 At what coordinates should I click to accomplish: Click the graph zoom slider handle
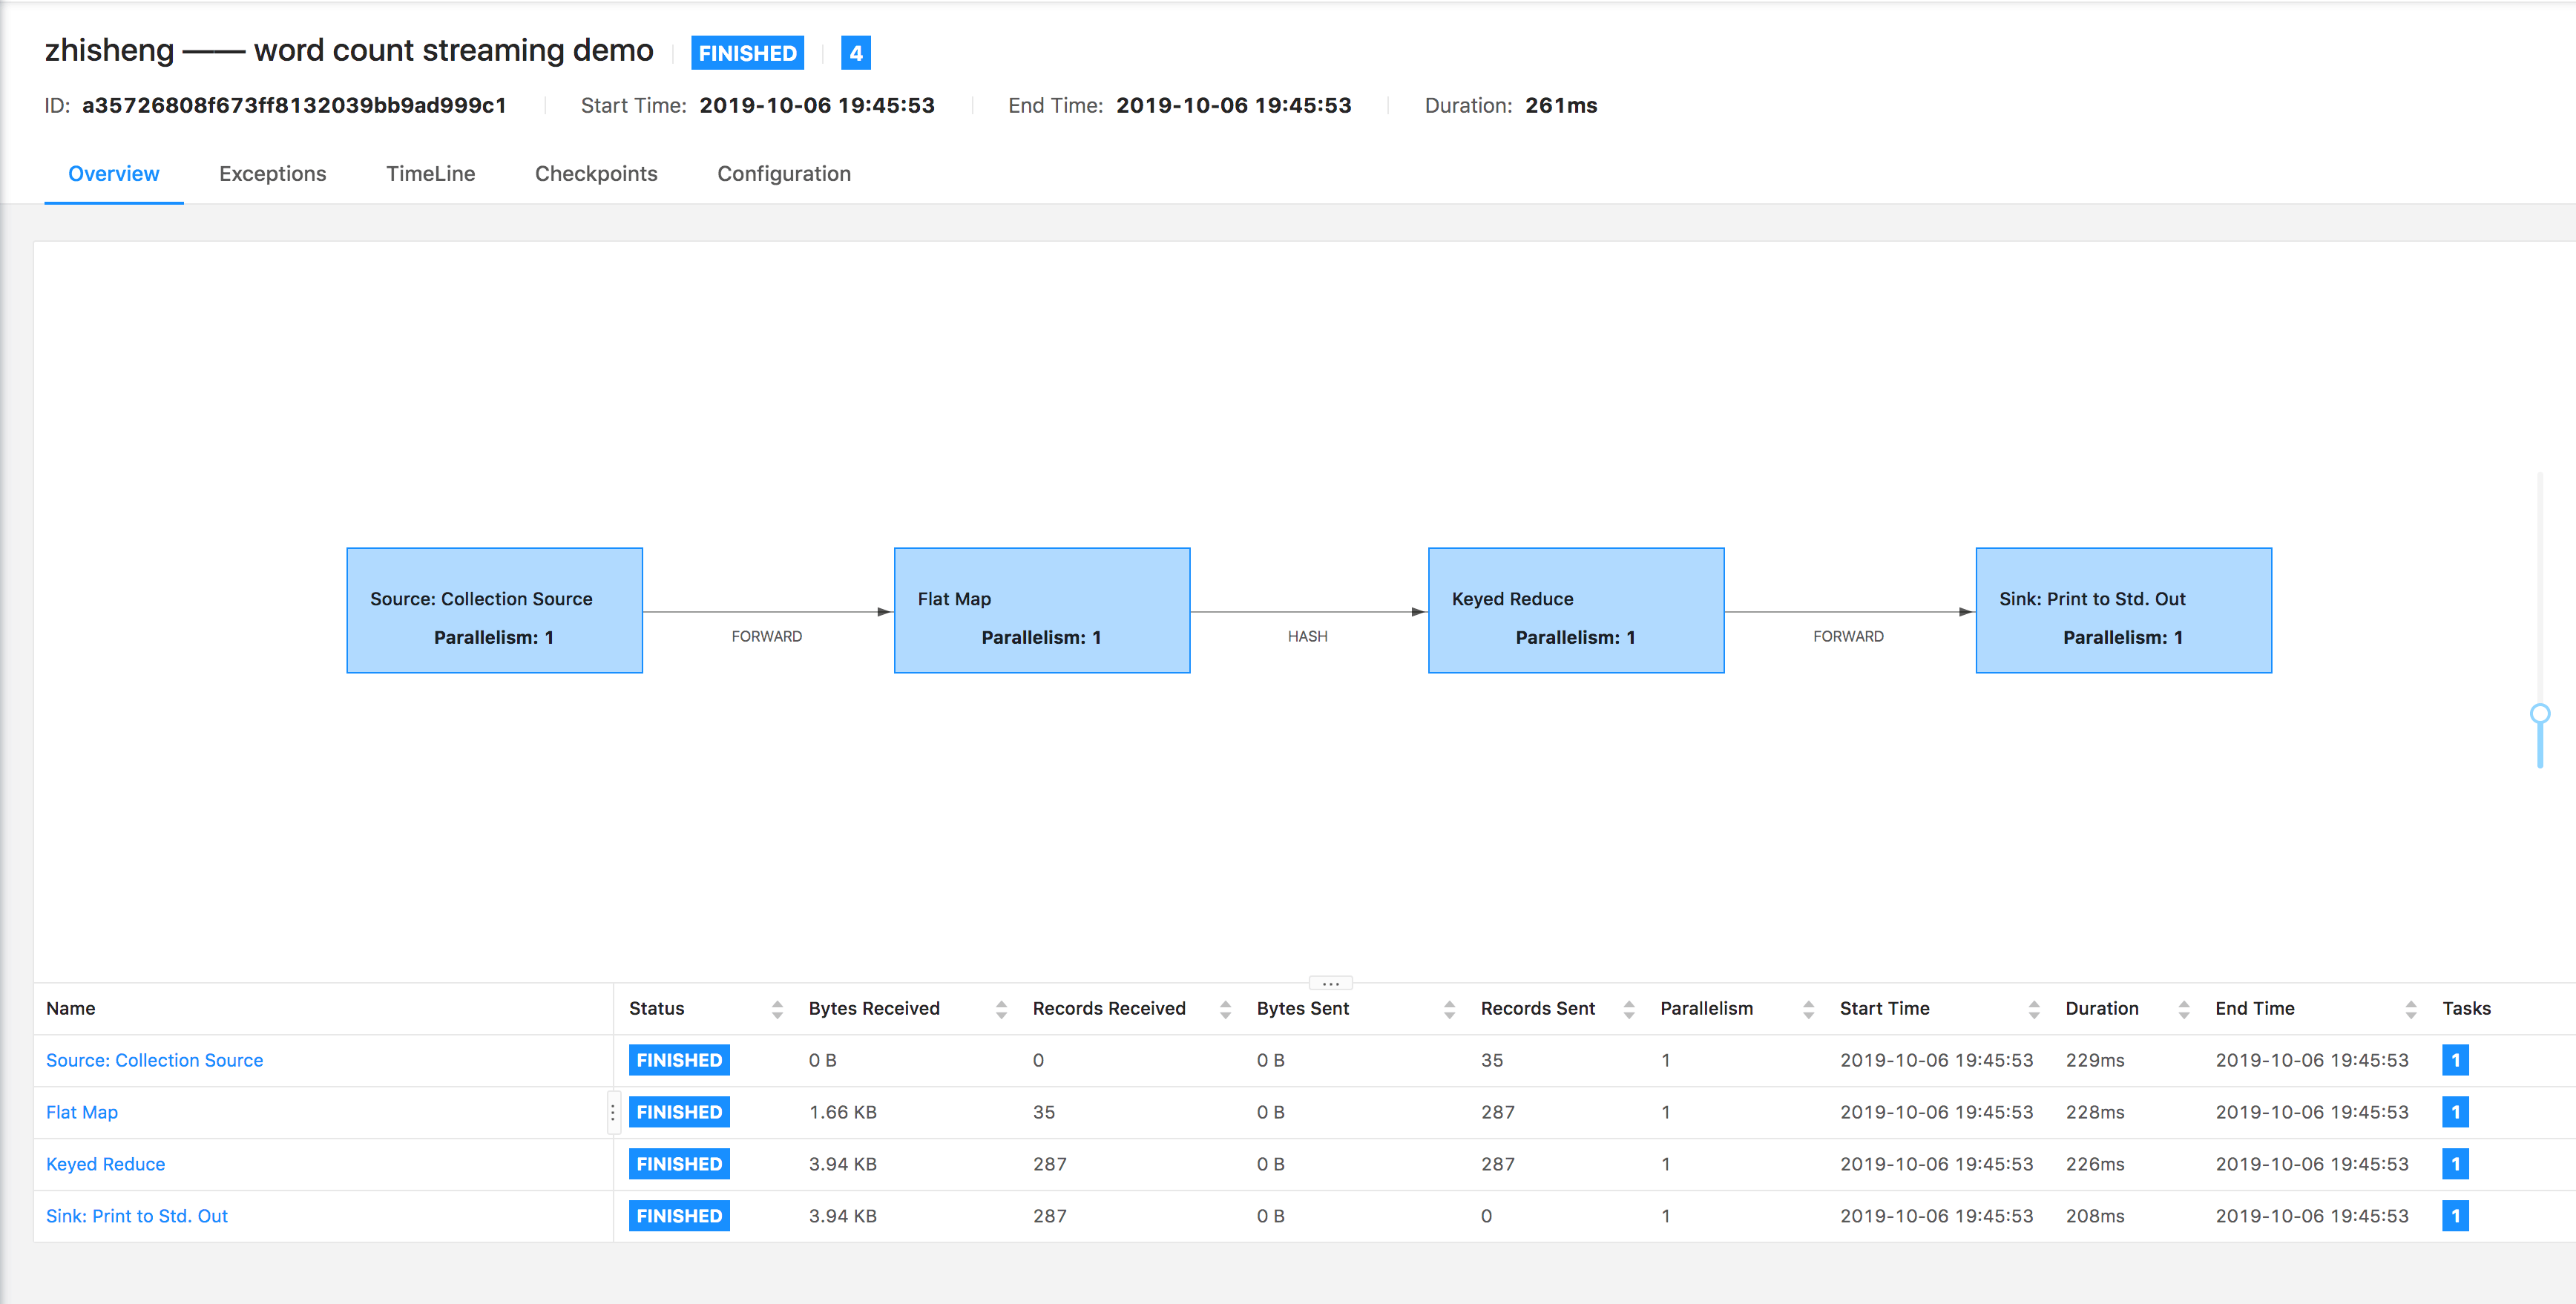coord(2540,713)
